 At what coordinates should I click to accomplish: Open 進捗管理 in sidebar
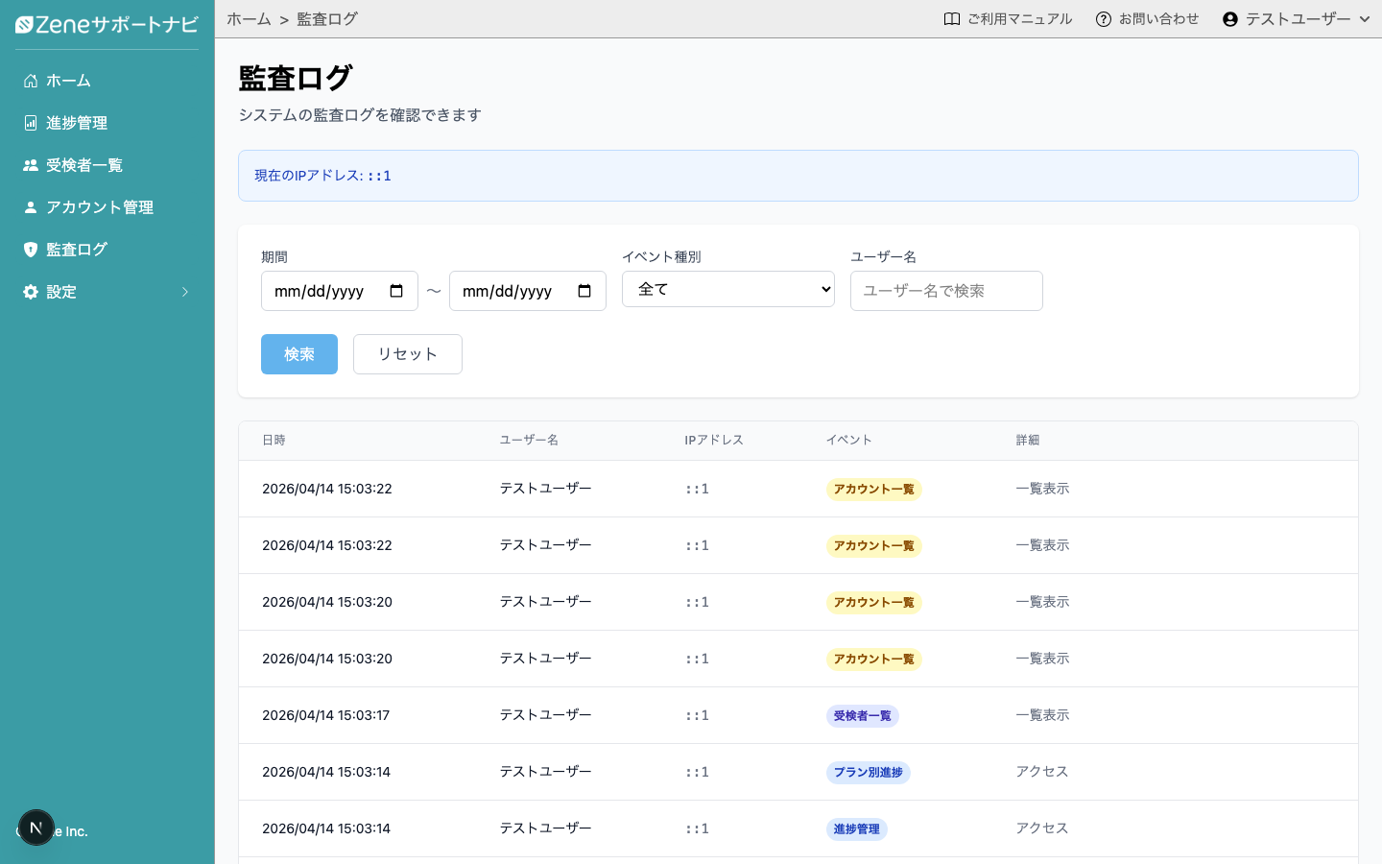(x=107, y=123)
